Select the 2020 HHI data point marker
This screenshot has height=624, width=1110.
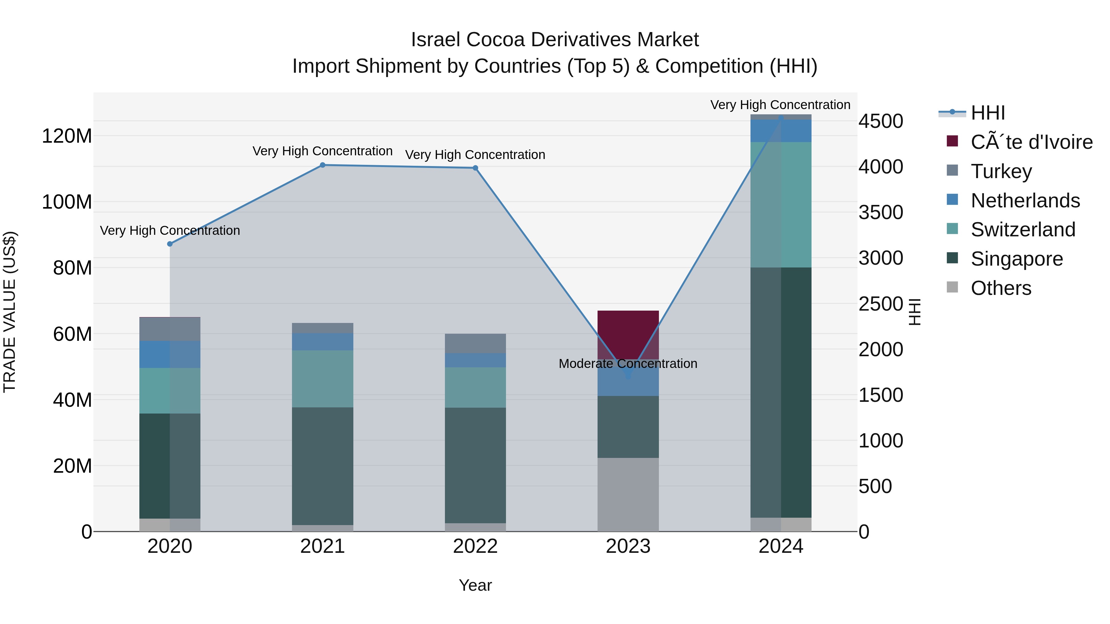(170, 244)
